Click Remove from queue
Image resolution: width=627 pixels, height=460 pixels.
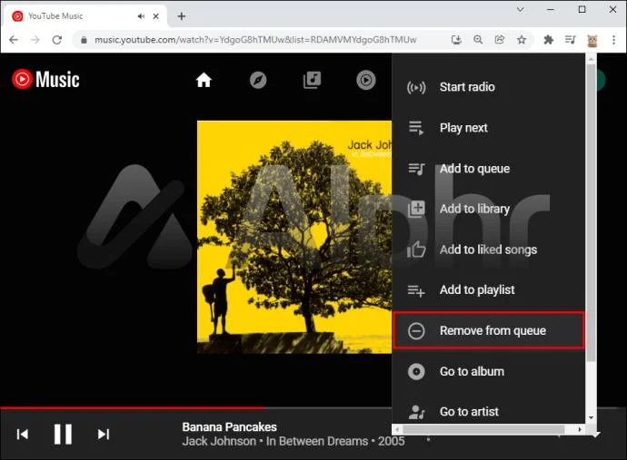pos(488,330)
